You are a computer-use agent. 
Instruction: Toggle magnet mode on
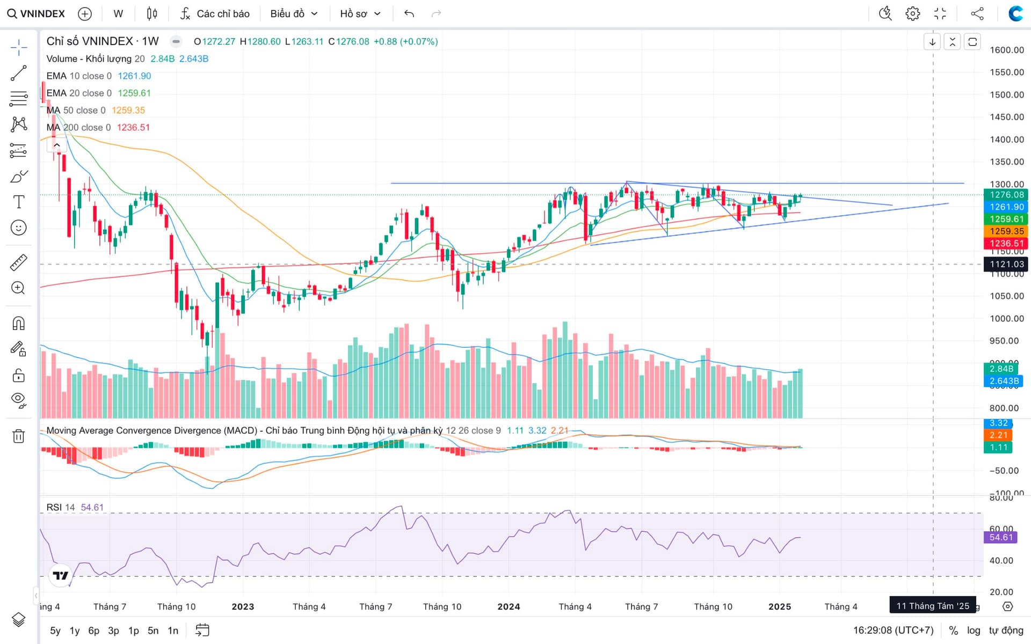point(18,324)
